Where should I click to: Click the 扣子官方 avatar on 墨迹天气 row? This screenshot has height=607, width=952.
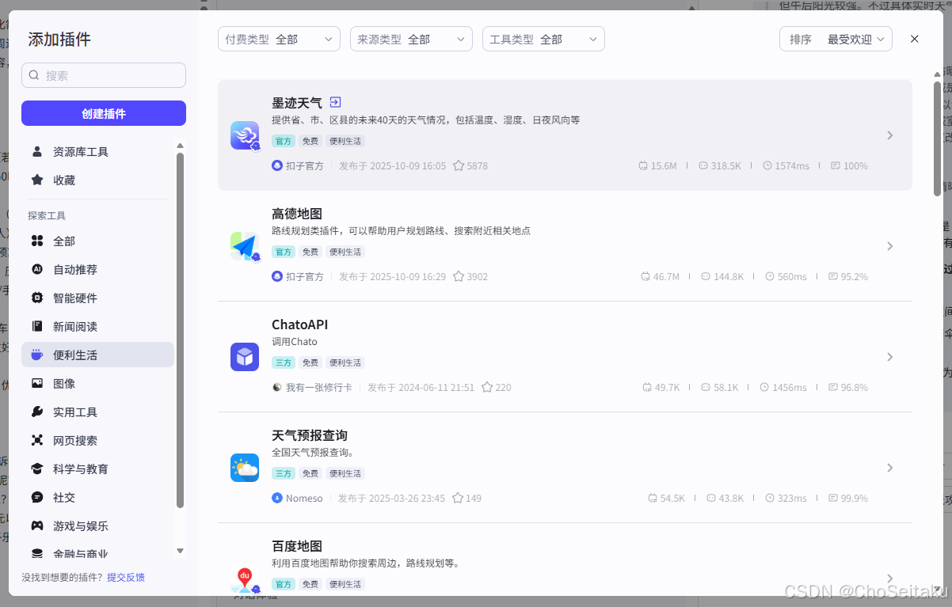pyautogui.click(x=277, y=166)
